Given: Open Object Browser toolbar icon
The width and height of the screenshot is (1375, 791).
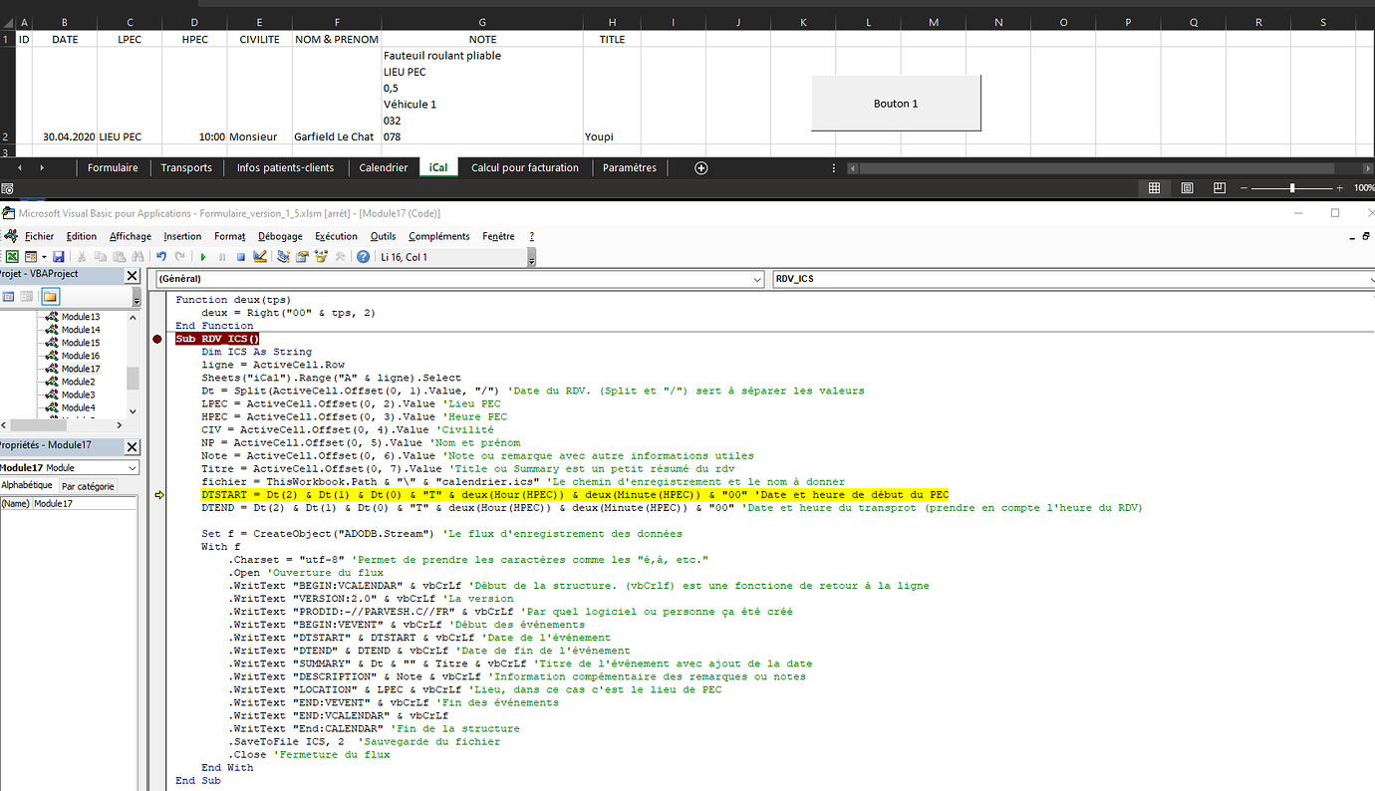Looking at the screenshot, I should pos(321,257).
